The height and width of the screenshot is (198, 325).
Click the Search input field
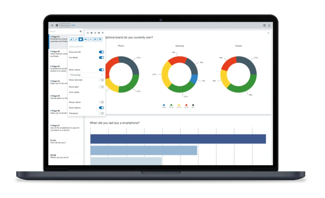[x=64, y=31]
